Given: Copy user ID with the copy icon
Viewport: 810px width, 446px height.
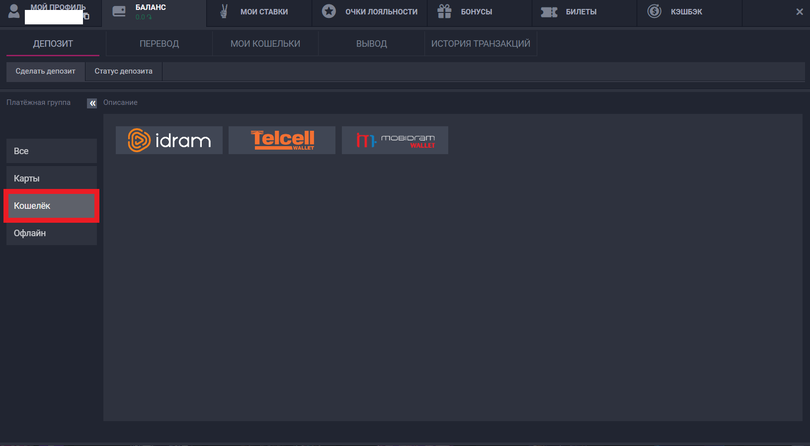Looking at the screenshot, I should 86,16.
